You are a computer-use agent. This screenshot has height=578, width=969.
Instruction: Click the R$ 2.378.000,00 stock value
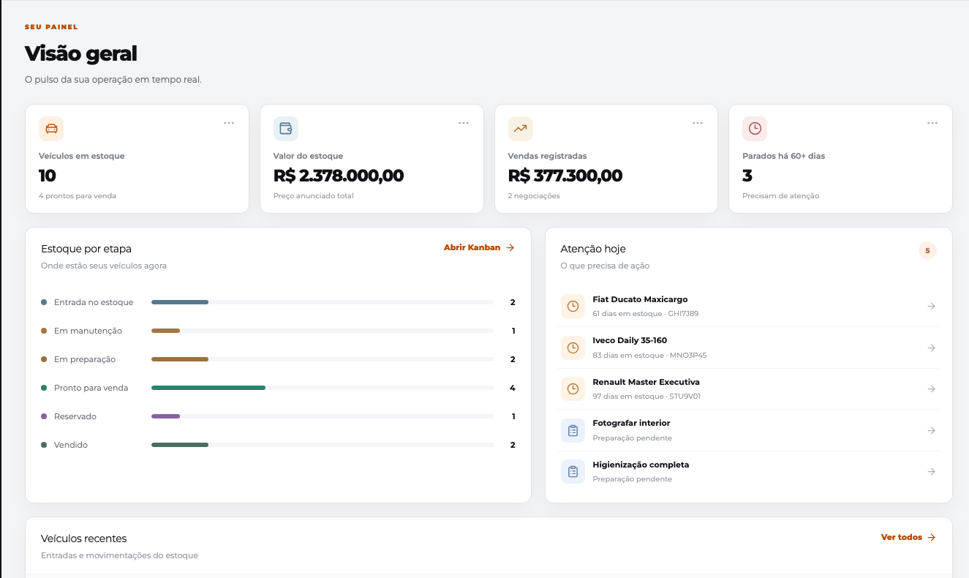tap(339, 176)
